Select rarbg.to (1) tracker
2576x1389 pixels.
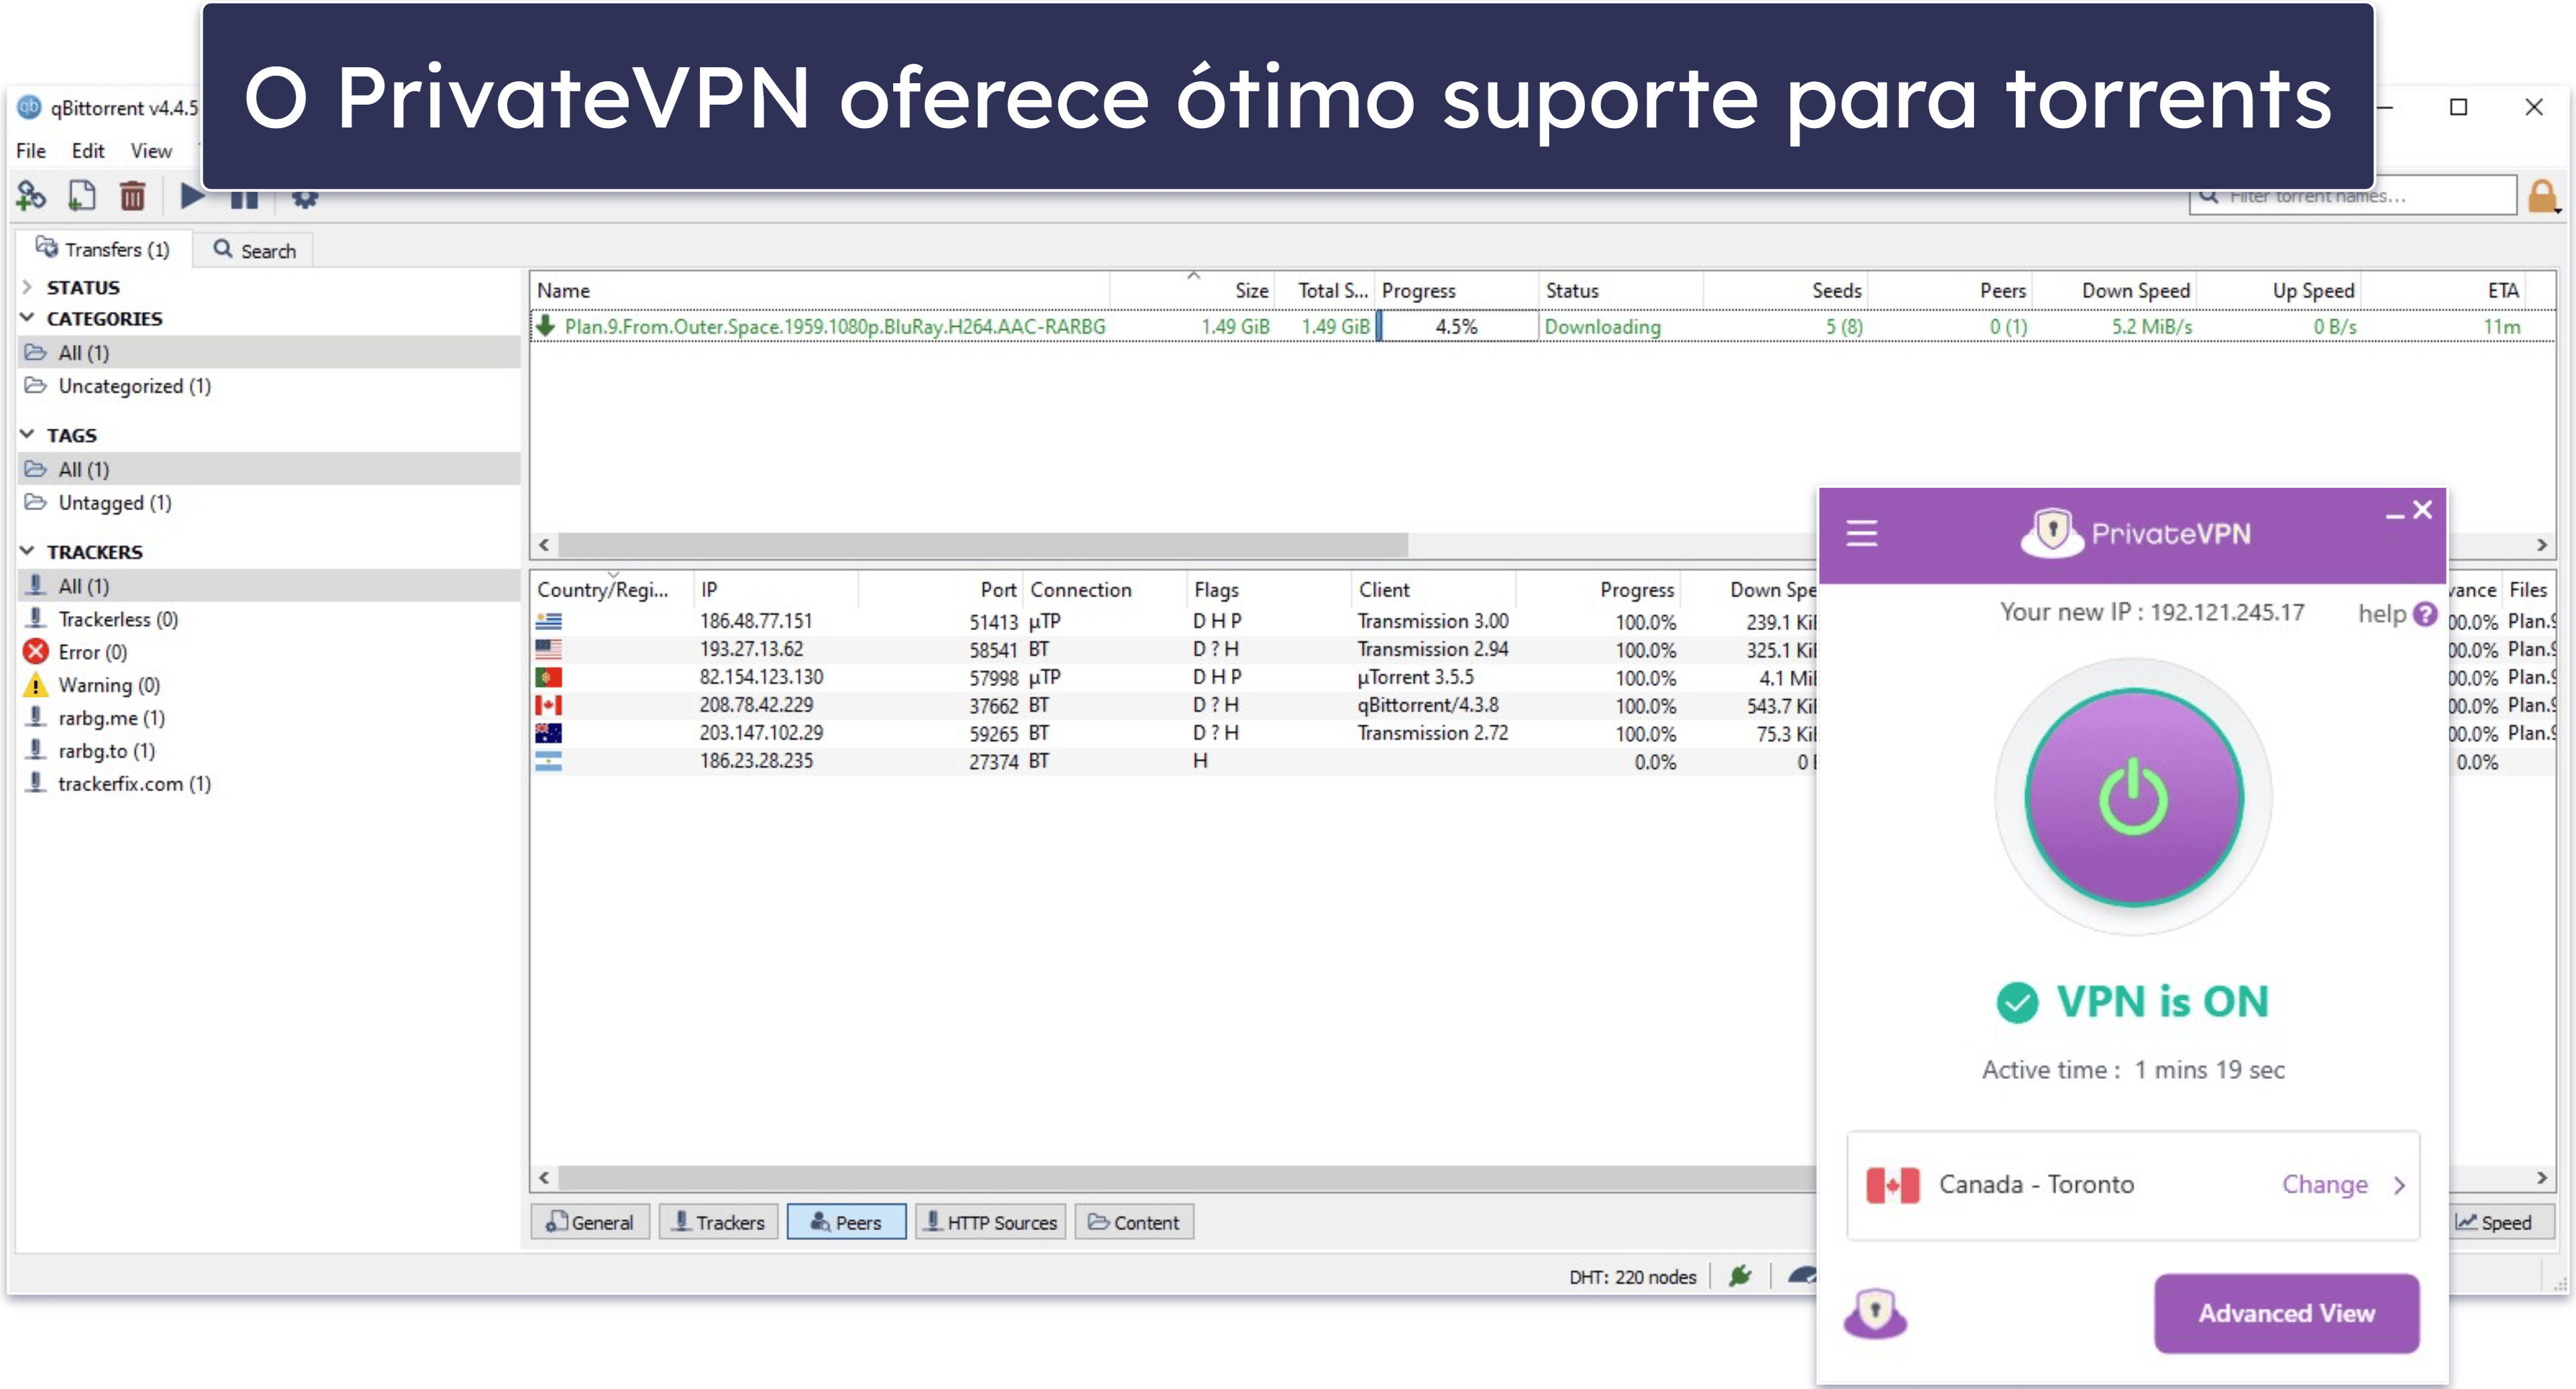(x=106, y=751)
